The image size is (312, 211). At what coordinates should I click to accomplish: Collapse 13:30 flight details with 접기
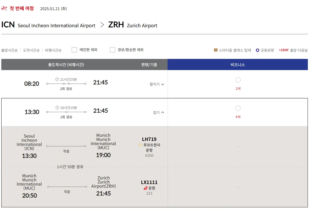point(158,113)
